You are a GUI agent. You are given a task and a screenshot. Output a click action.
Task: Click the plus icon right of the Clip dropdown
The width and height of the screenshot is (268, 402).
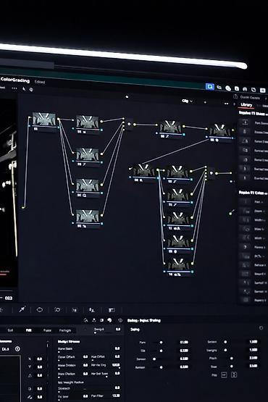[205, 102]
